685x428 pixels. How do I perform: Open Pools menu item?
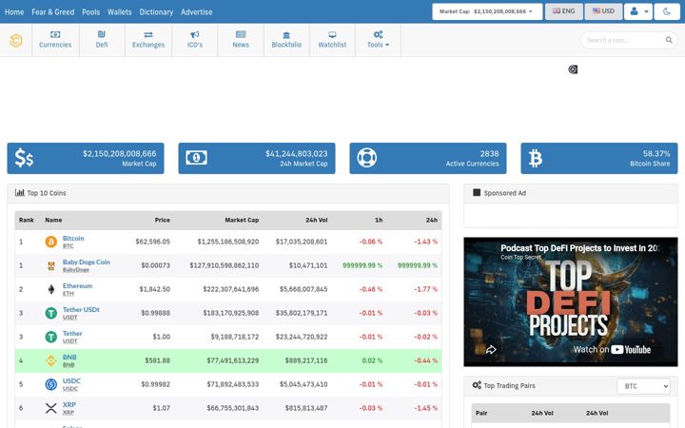[91, 12]
